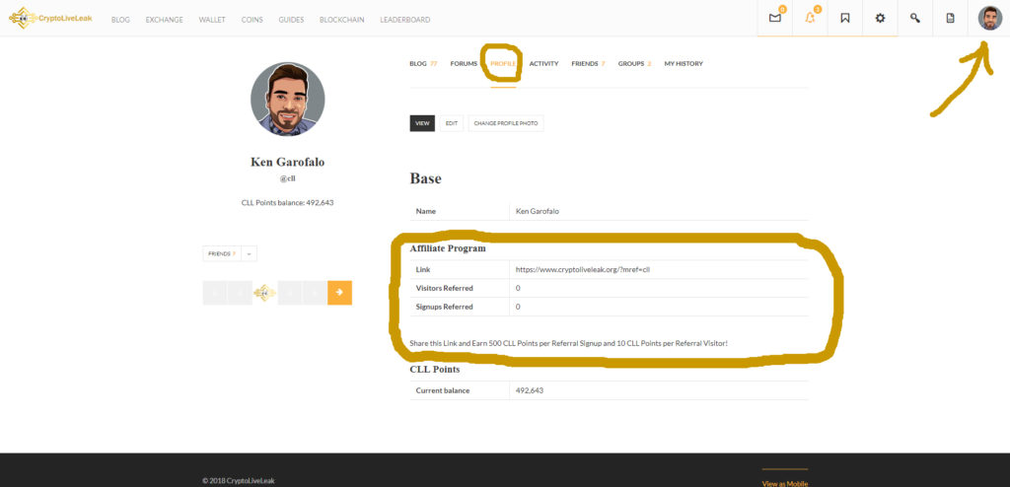Click View as Mobile link in footer
The height and width of the screenshot is (487, 1010).
click(x=784, y=483)
